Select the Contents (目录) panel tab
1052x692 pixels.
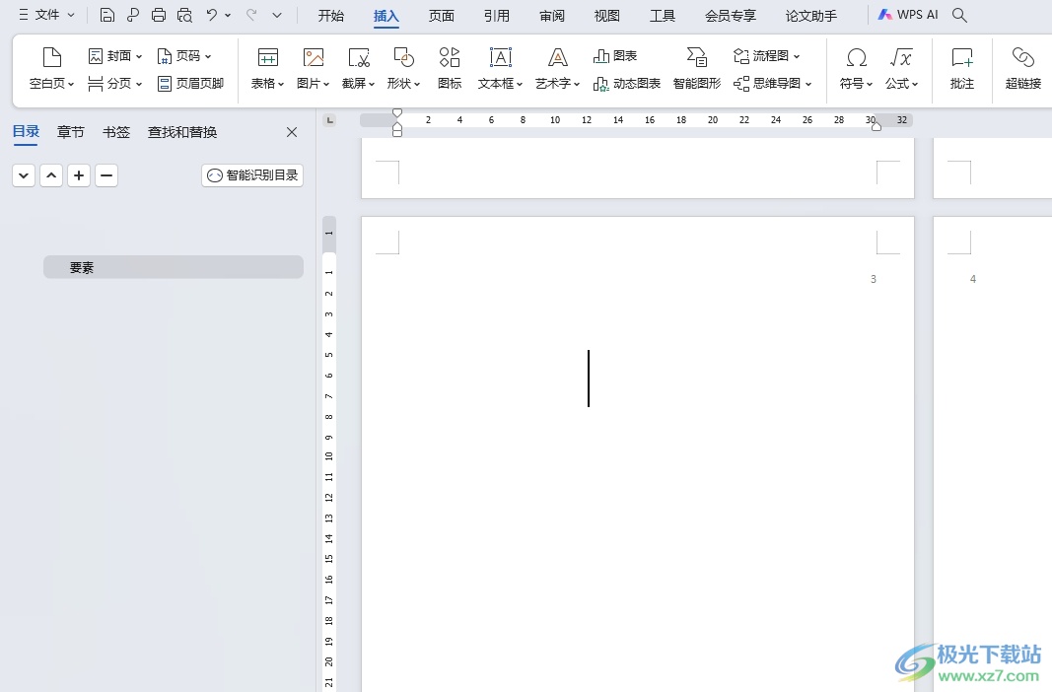[x=26, y=131]
